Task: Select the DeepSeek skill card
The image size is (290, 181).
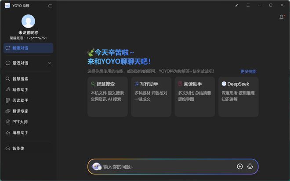Action: click(x=239, y=97)
